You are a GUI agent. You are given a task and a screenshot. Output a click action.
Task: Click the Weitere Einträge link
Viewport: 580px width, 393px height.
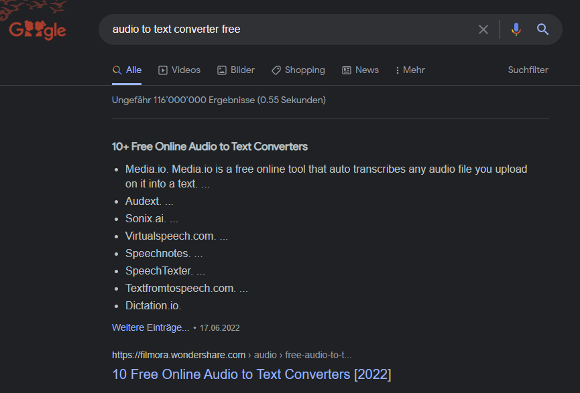click(151, 327)
